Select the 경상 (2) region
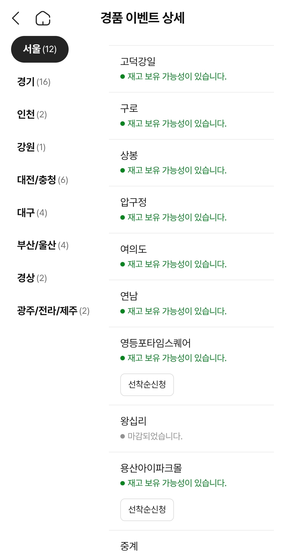This screenshot has width=285, height=557. pyautogui.click(x=32, y=278)
